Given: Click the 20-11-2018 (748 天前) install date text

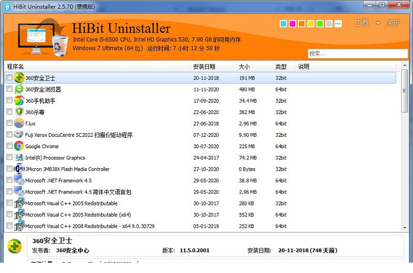Looking at the screenshot, I should [308, 250].
